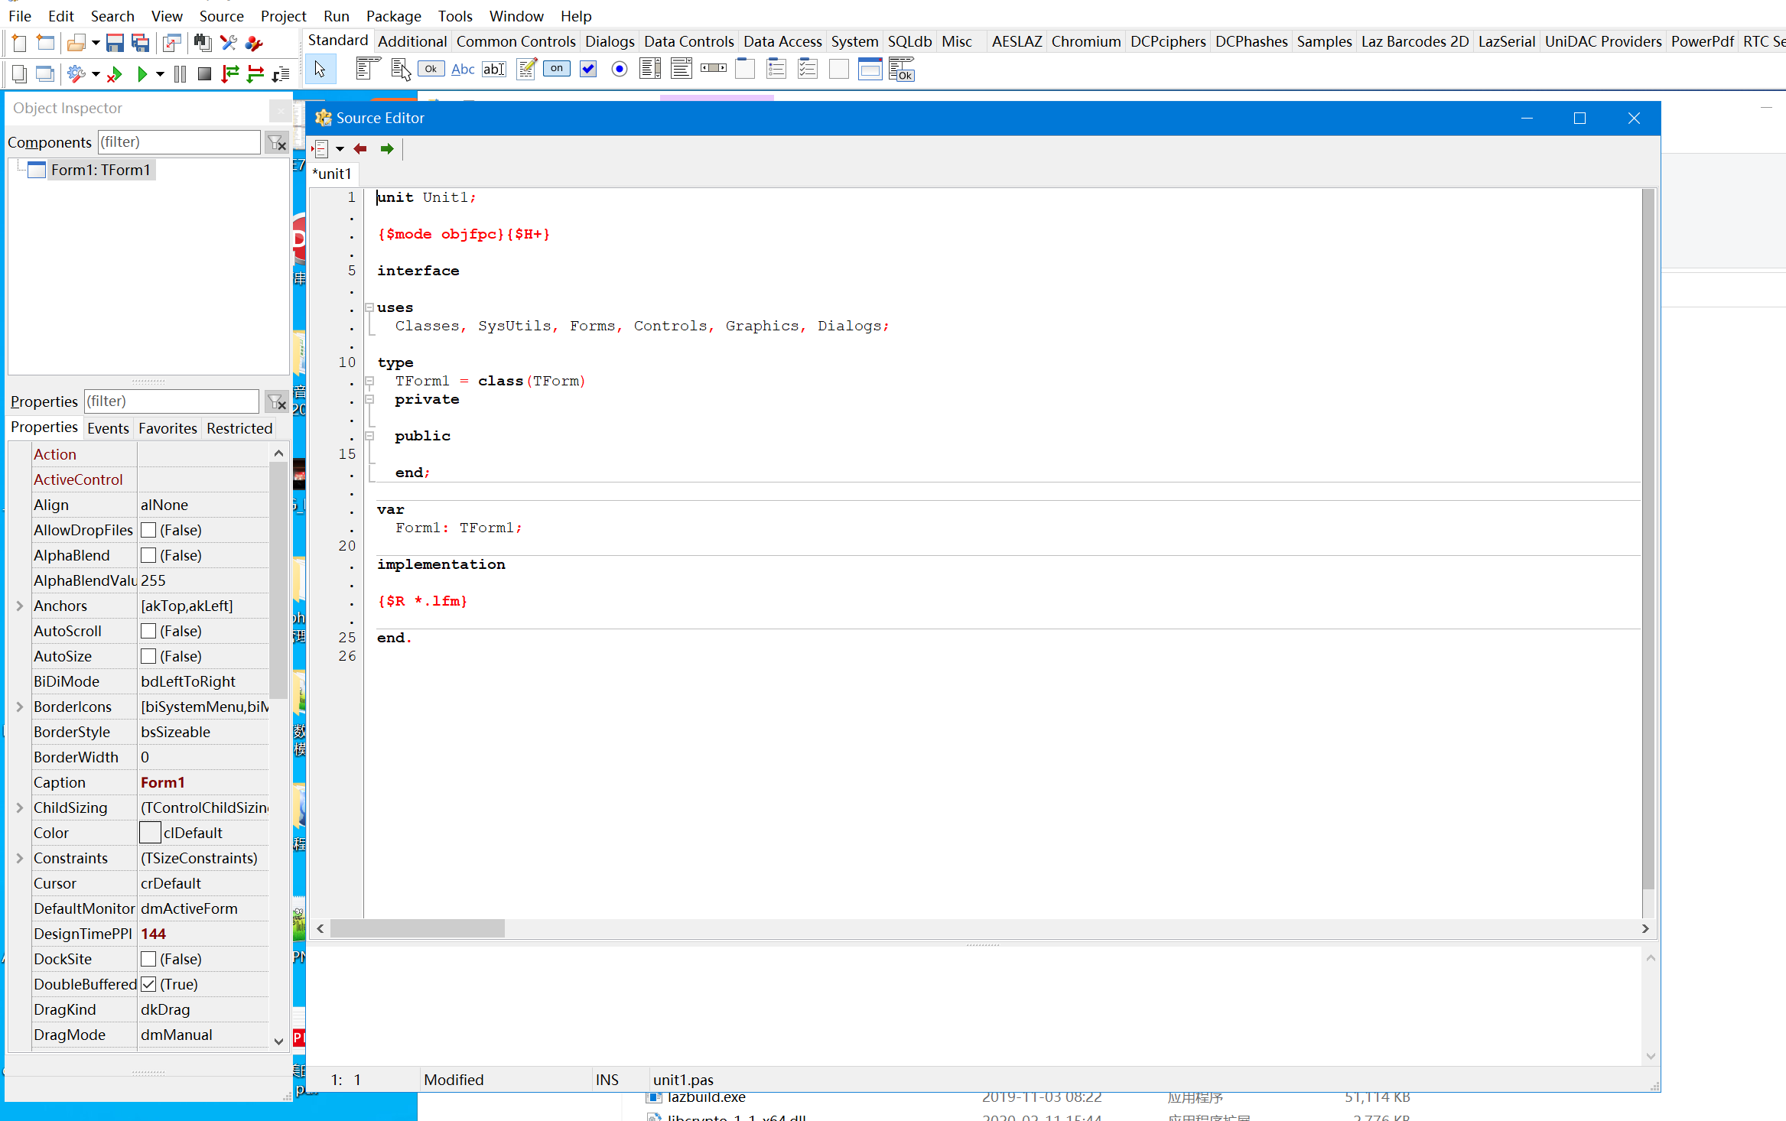Expand the ChildSizing property row

pos(18,807)
